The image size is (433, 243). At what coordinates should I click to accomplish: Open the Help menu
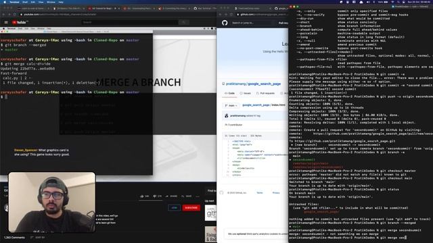61,2
